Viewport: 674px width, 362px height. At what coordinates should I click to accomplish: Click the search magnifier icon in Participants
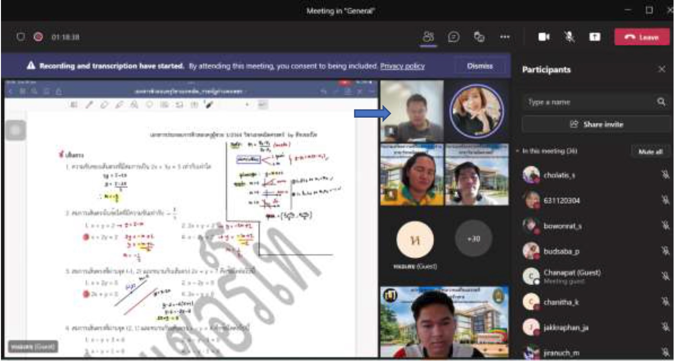coord(661,102)
